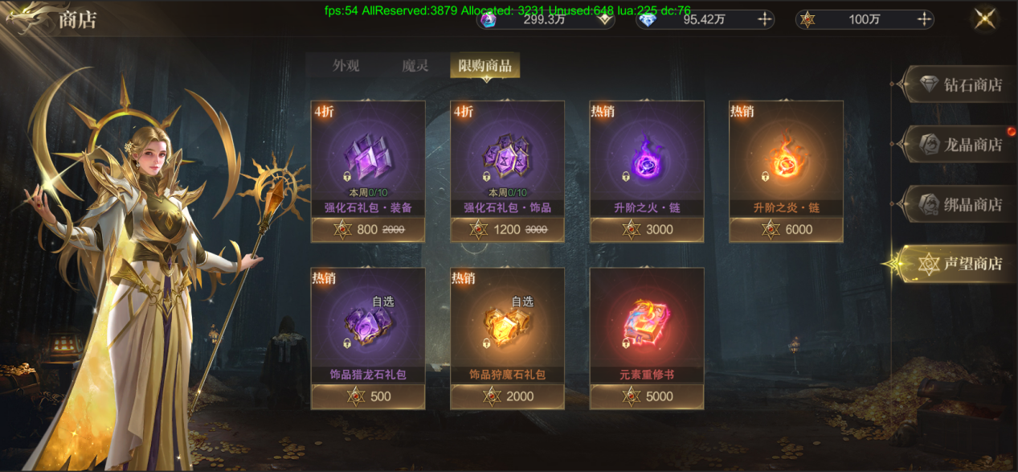Add diamonds via the 95.42万 plus icon
Screen dimensions: 1018x472
coord(764,19)
